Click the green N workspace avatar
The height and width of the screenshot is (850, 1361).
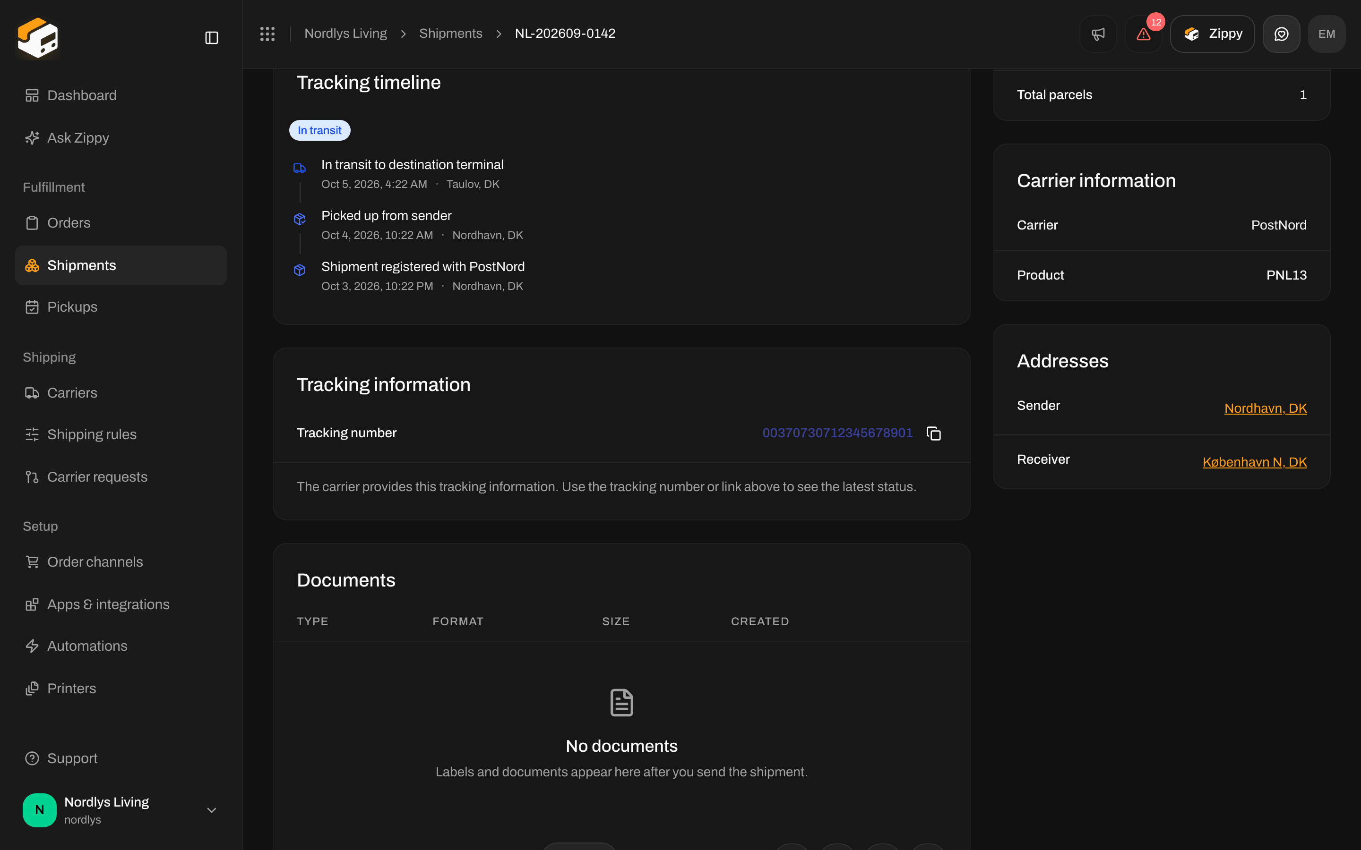click(x=39, y=809)
